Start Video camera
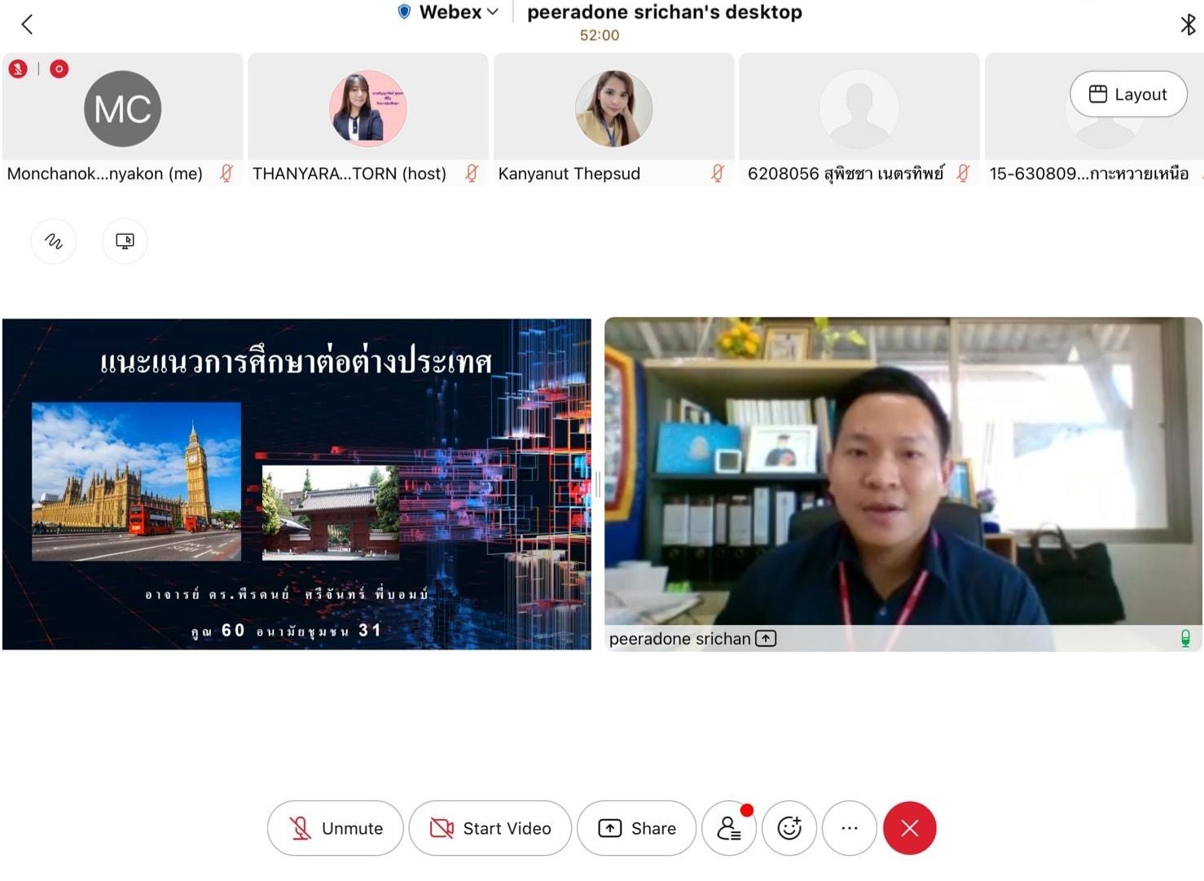Image resolution: width=1204 pixels, height=881 pixels. coord(490,828)
